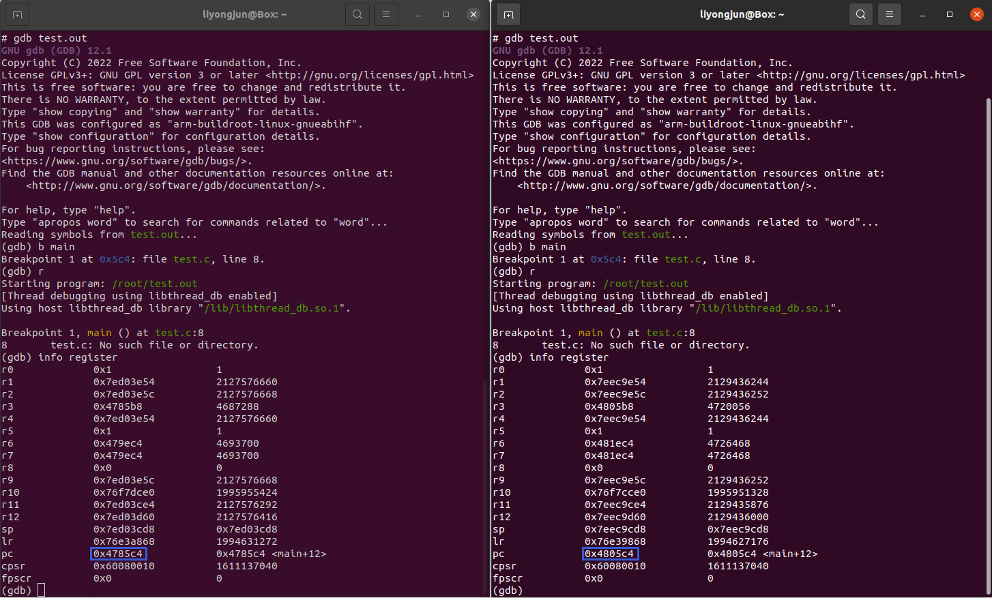Click 'GNU gdb (GDB) 12.1' in right terminal
Viewport: 992px width, 598px height.
coord(548,50)
